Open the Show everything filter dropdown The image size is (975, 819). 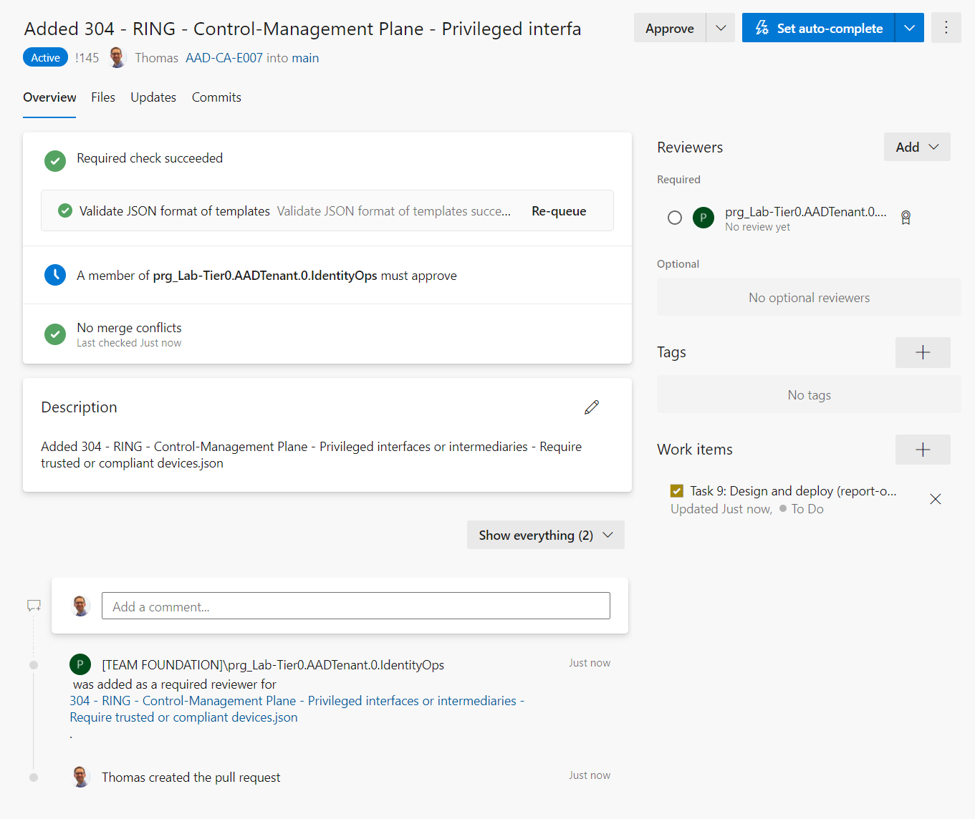[545, 535]
